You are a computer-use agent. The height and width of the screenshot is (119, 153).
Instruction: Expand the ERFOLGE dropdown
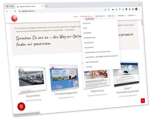click(x=111, y=16)
